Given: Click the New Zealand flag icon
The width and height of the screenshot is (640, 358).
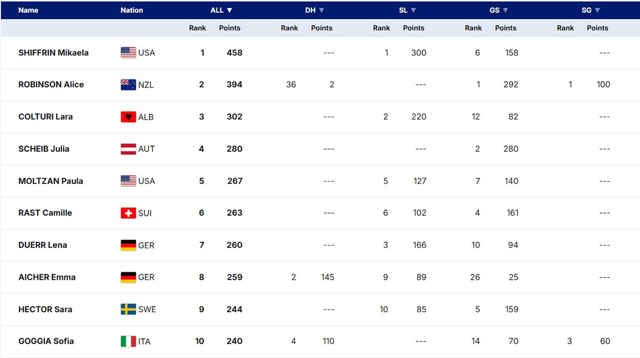Looking at the screenshot, I should pyautogui.click(x=128, y=85).
